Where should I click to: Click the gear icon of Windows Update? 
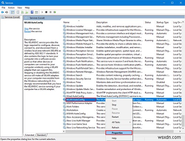coord(64,85)
